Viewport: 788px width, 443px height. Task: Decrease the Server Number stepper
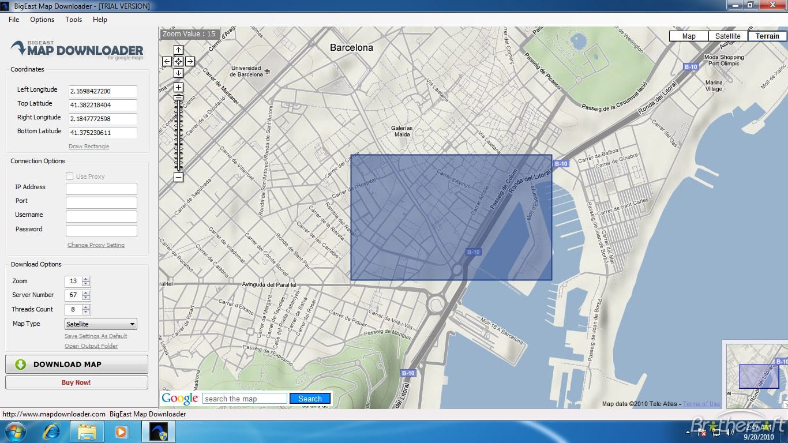pos(86,298)
